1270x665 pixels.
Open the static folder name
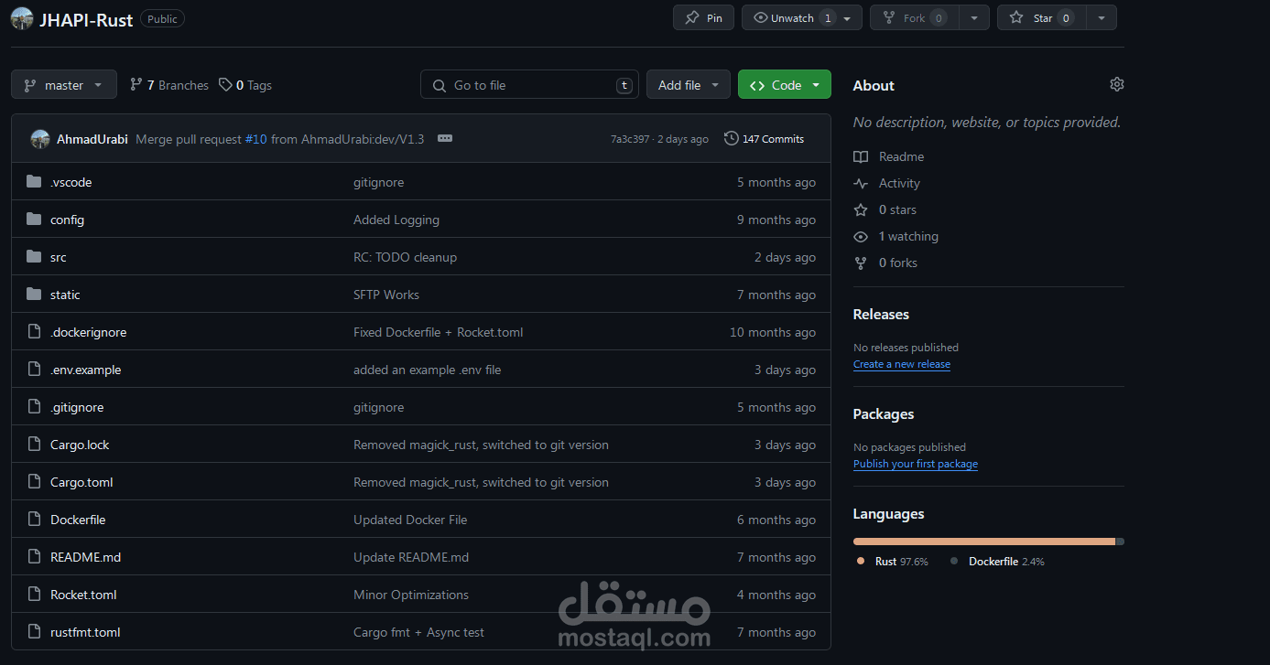pos(65,295)
